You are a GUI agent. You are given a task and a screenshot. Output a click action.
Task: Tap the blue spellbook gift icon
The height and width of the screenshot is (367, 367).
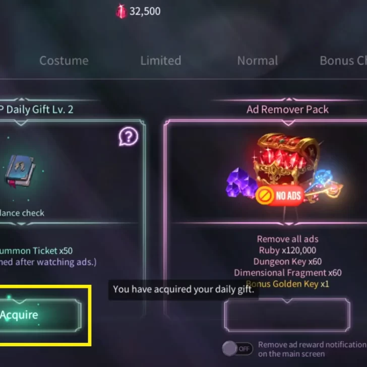pyautogui.click(x=20, y=170)
